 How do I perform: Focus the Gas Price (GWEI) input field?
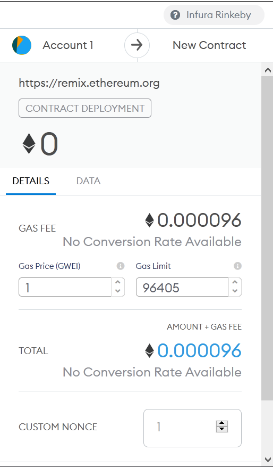coord(65,287)
